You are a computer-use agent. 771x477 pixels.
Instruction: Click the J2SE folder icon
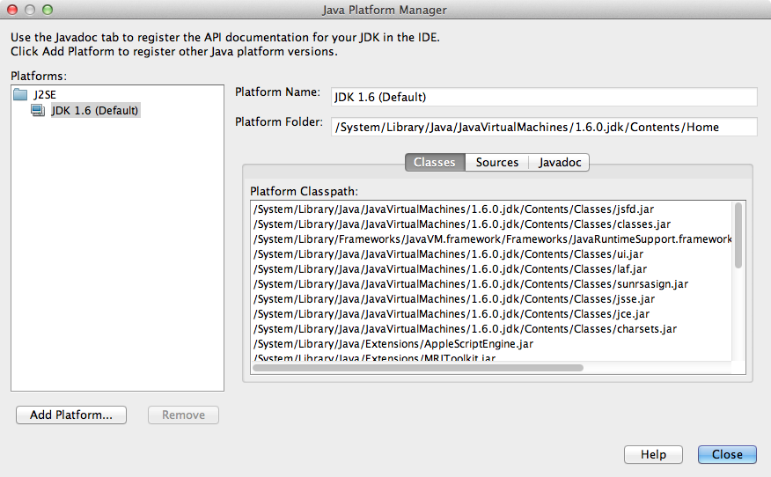pos(20,94)
